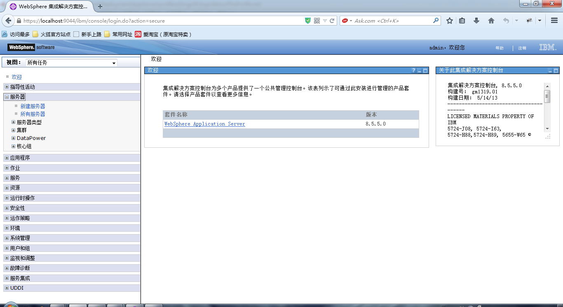The width and height of the screenshot is (563, 307).
Task: Expand 指导性活动 in navigation tree
Action: click(6, 87)
